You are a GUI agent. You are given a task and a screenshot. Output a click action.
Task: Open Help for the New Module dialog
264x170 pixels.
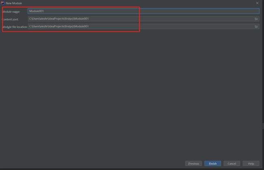pos(251,163)
